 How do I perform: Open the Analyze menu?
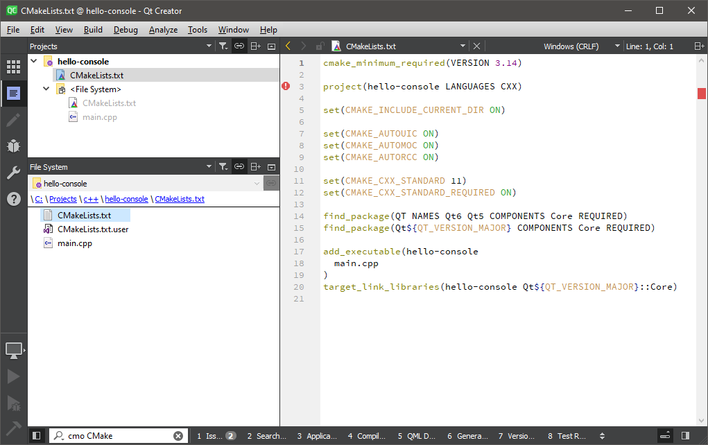click(163, 30)
